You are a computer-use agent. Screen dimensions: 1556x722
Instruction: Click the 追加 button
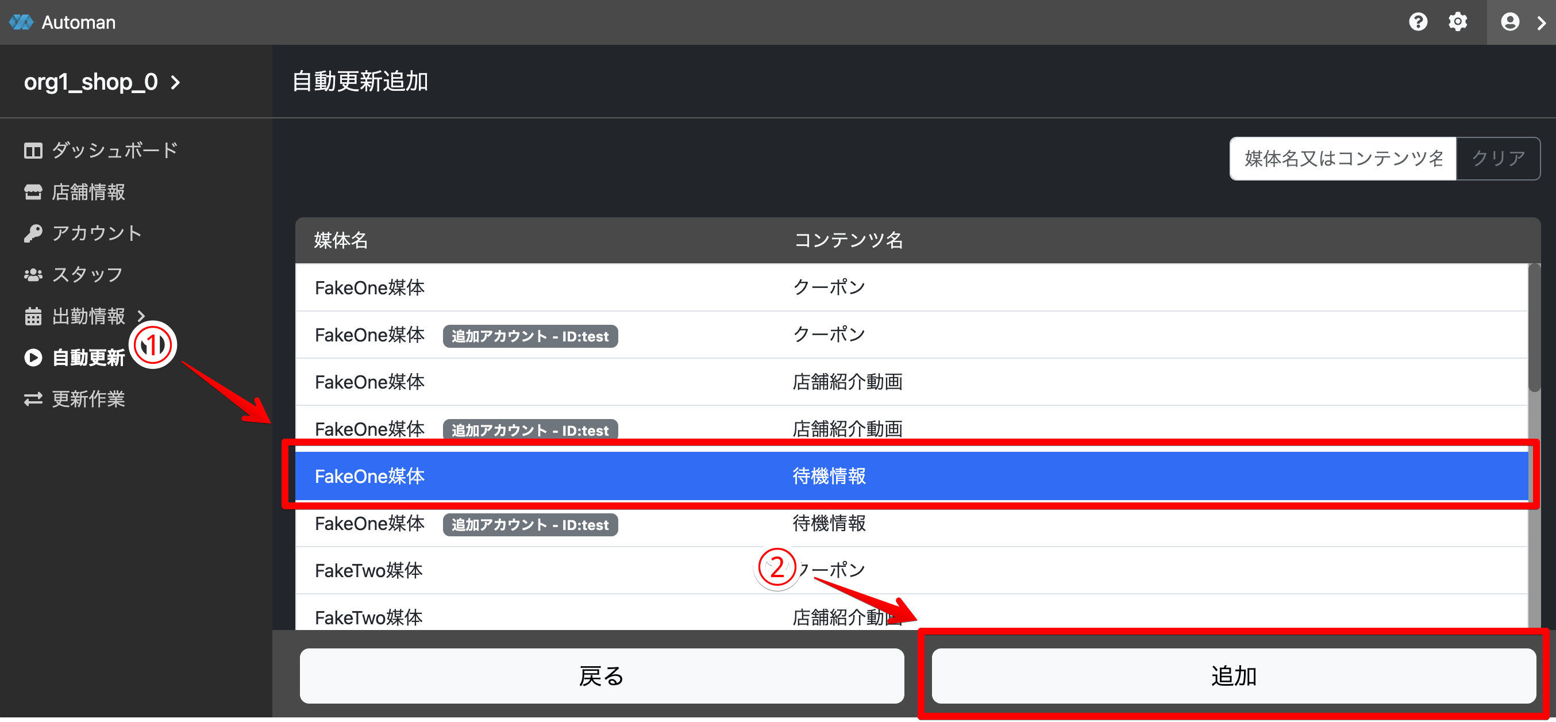tap(1233, 675)
